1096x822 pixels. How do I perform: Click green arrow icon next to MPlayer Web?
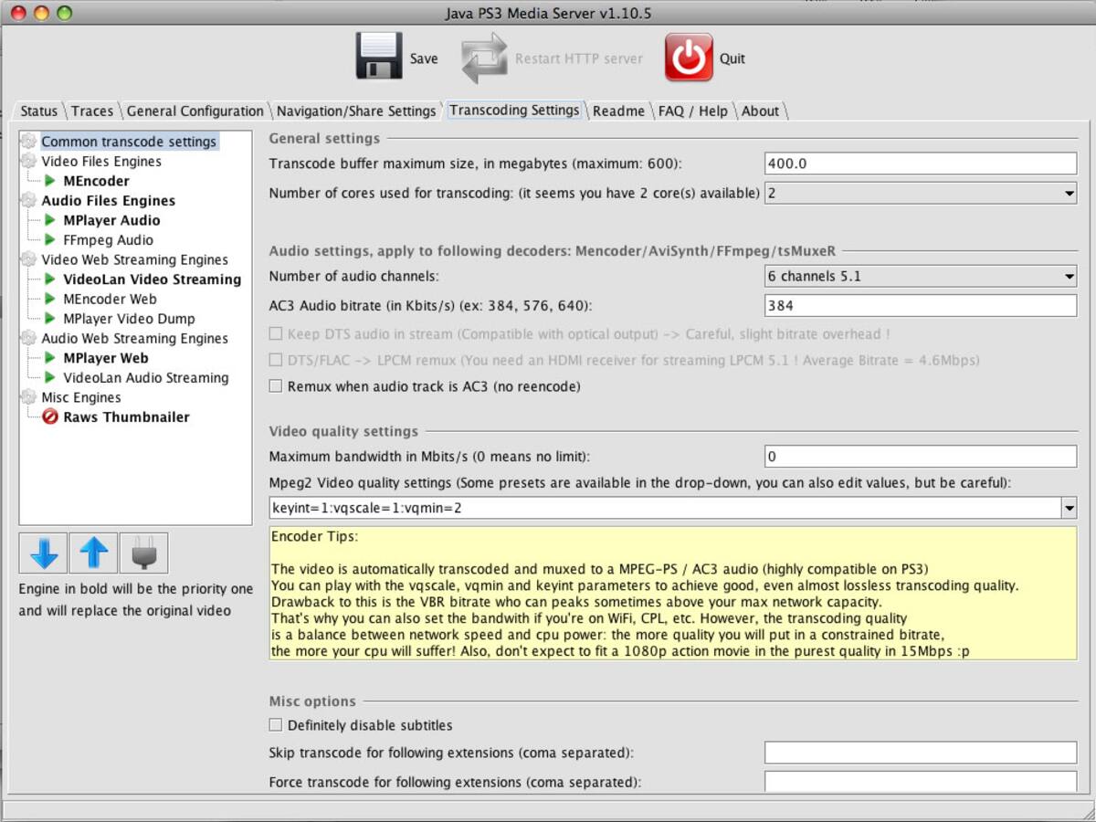50,358
